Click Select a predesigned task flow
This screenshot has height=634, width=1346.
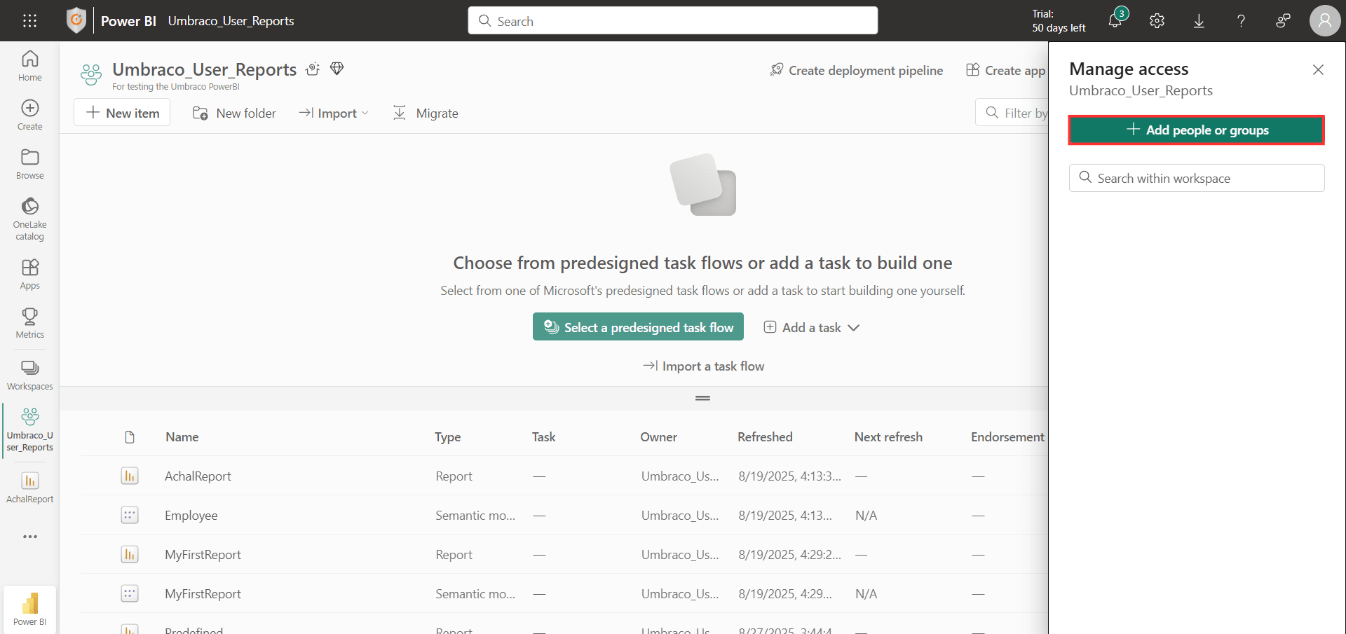coord(638,327)
